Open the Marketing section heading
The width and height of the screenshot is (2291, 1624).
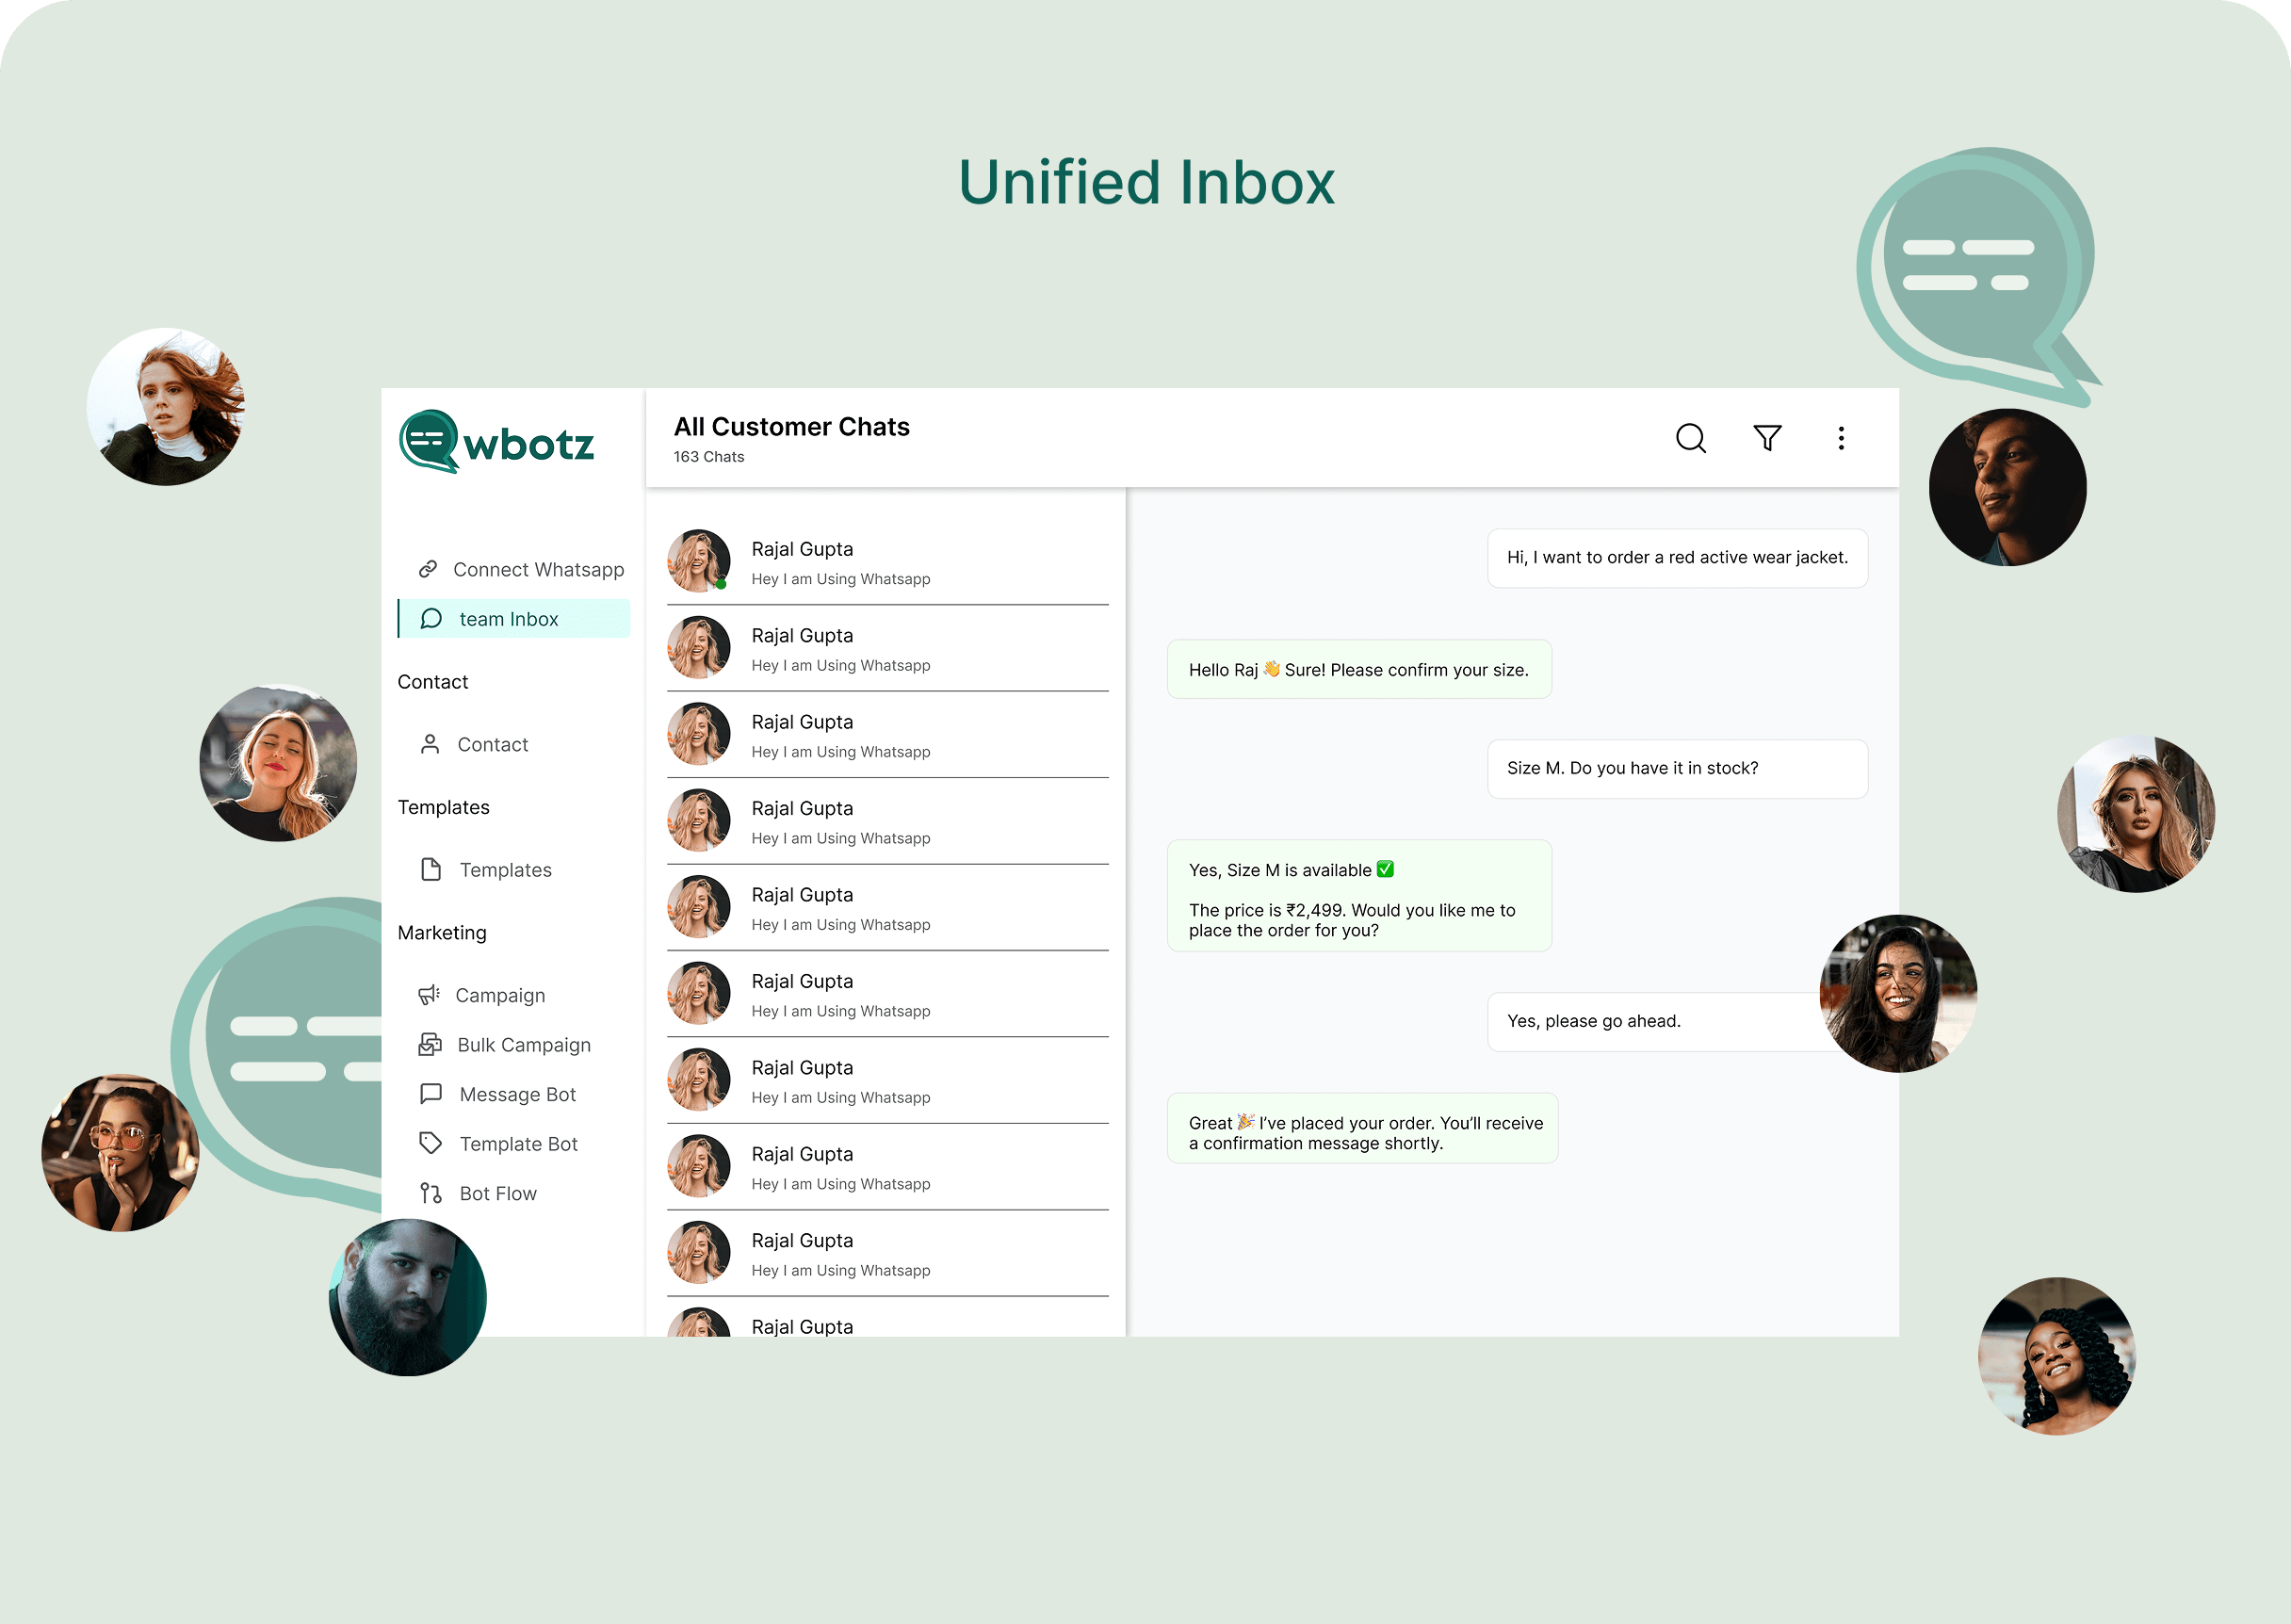click(442, 933)
